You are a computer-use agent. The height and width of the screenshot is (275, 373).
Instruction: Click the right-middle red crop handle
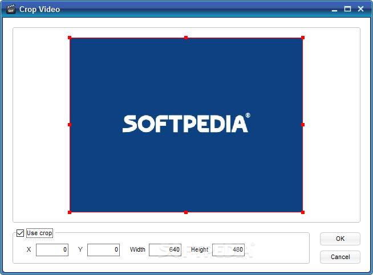point(303,125)
